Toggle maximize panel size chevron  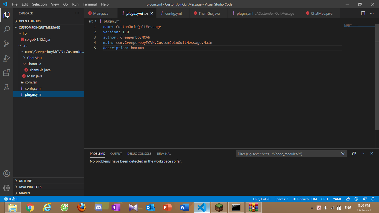click(x=363, y=154)
